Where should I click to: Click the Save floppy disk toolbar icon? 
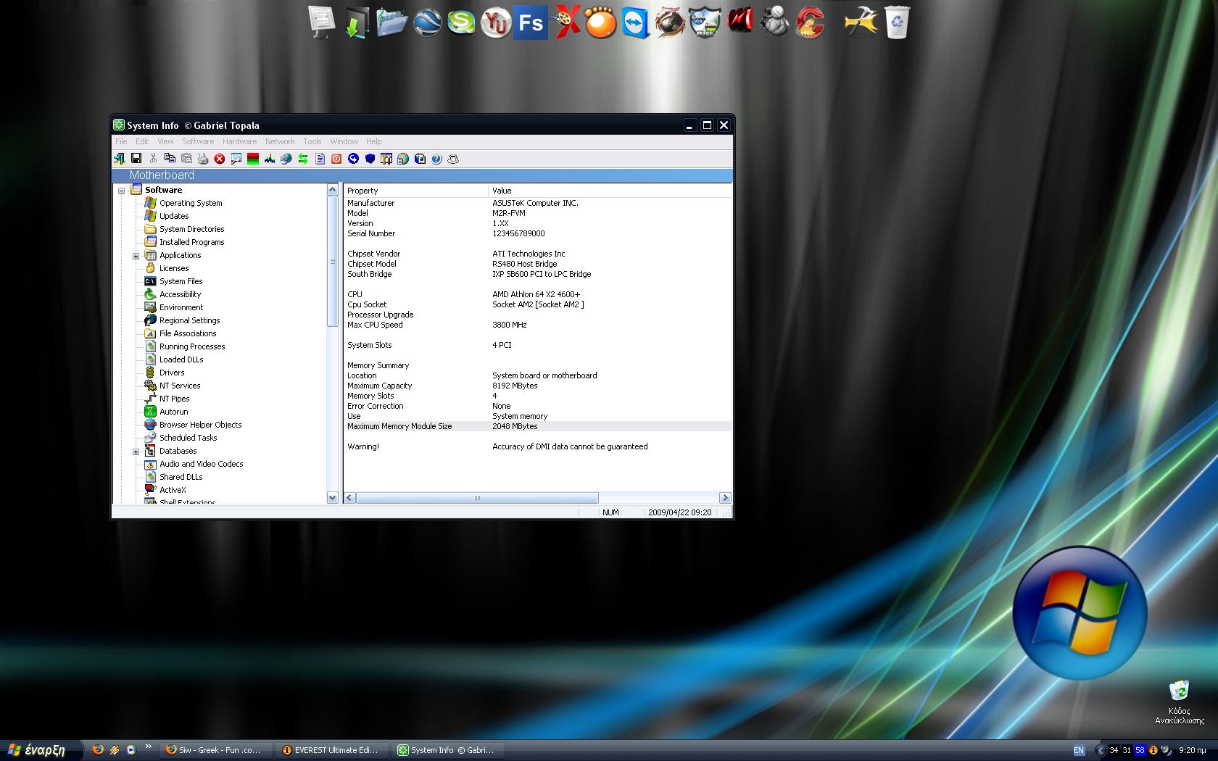[x=136, y=159]
